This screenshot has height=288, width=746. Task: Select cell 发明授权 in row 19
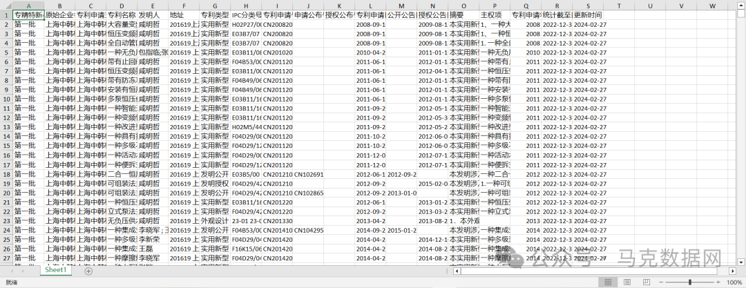point(215,183)
